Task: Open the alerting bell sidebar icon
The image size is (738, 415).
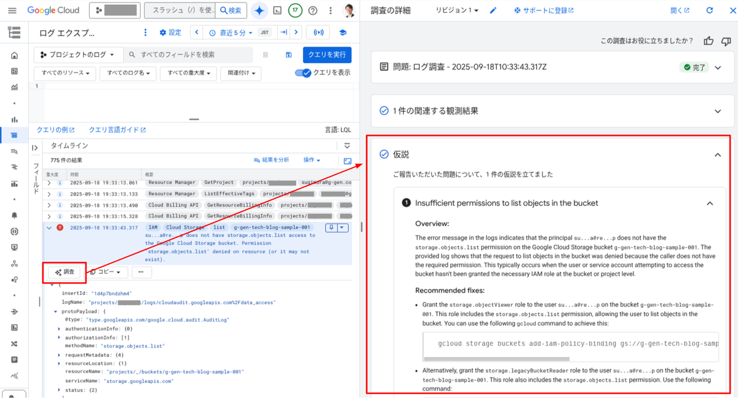Action: pos(14,215)
